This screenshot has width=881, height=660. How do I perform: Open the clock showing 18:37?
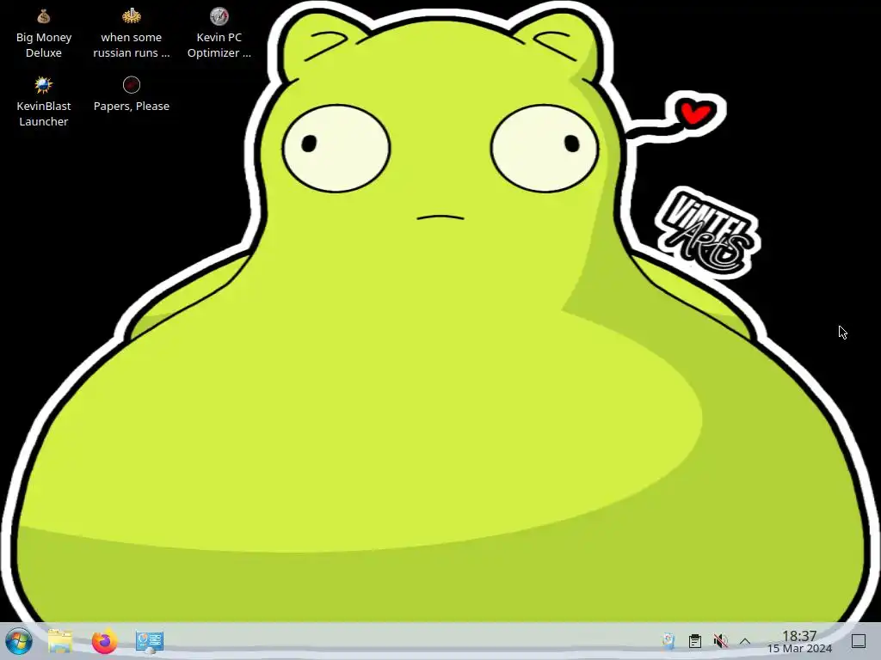click(x=799, y=641)
